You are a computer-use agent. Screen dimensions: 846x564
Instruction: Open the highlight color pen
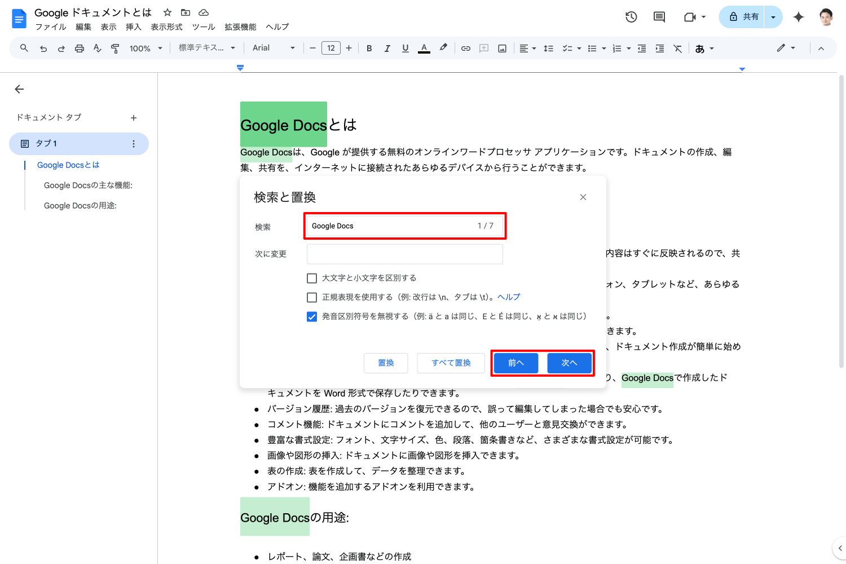(443, 49)
